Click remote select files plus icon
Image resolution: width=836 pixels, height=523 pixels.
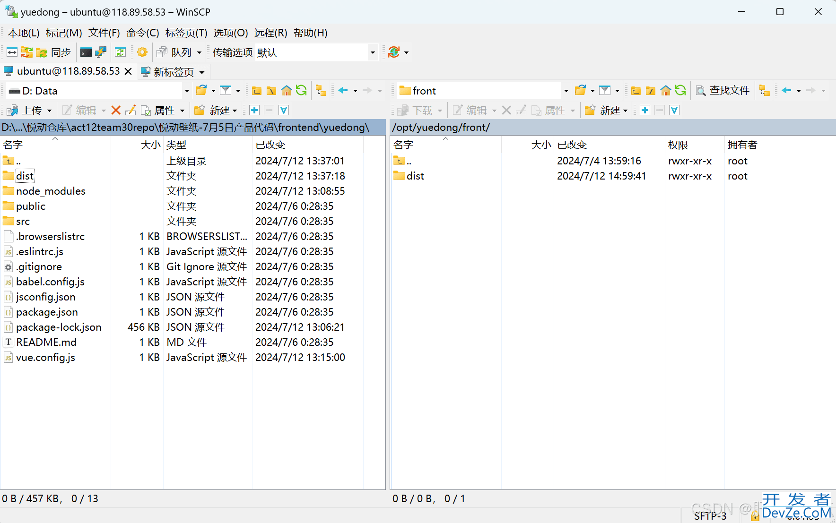[645, 110]
